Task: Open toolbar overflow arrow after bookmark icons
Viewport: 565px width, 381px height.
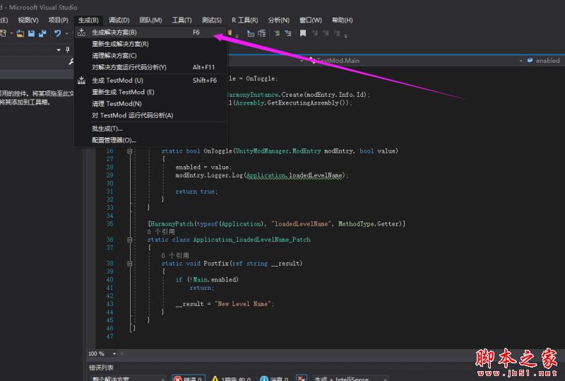Action: pos(345,35)
